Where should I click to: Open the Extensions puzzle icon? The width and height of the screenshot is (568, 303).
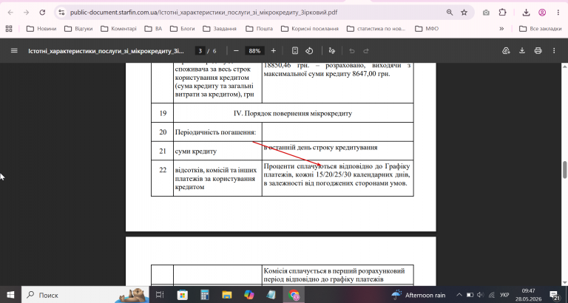(x=502, y=13)
